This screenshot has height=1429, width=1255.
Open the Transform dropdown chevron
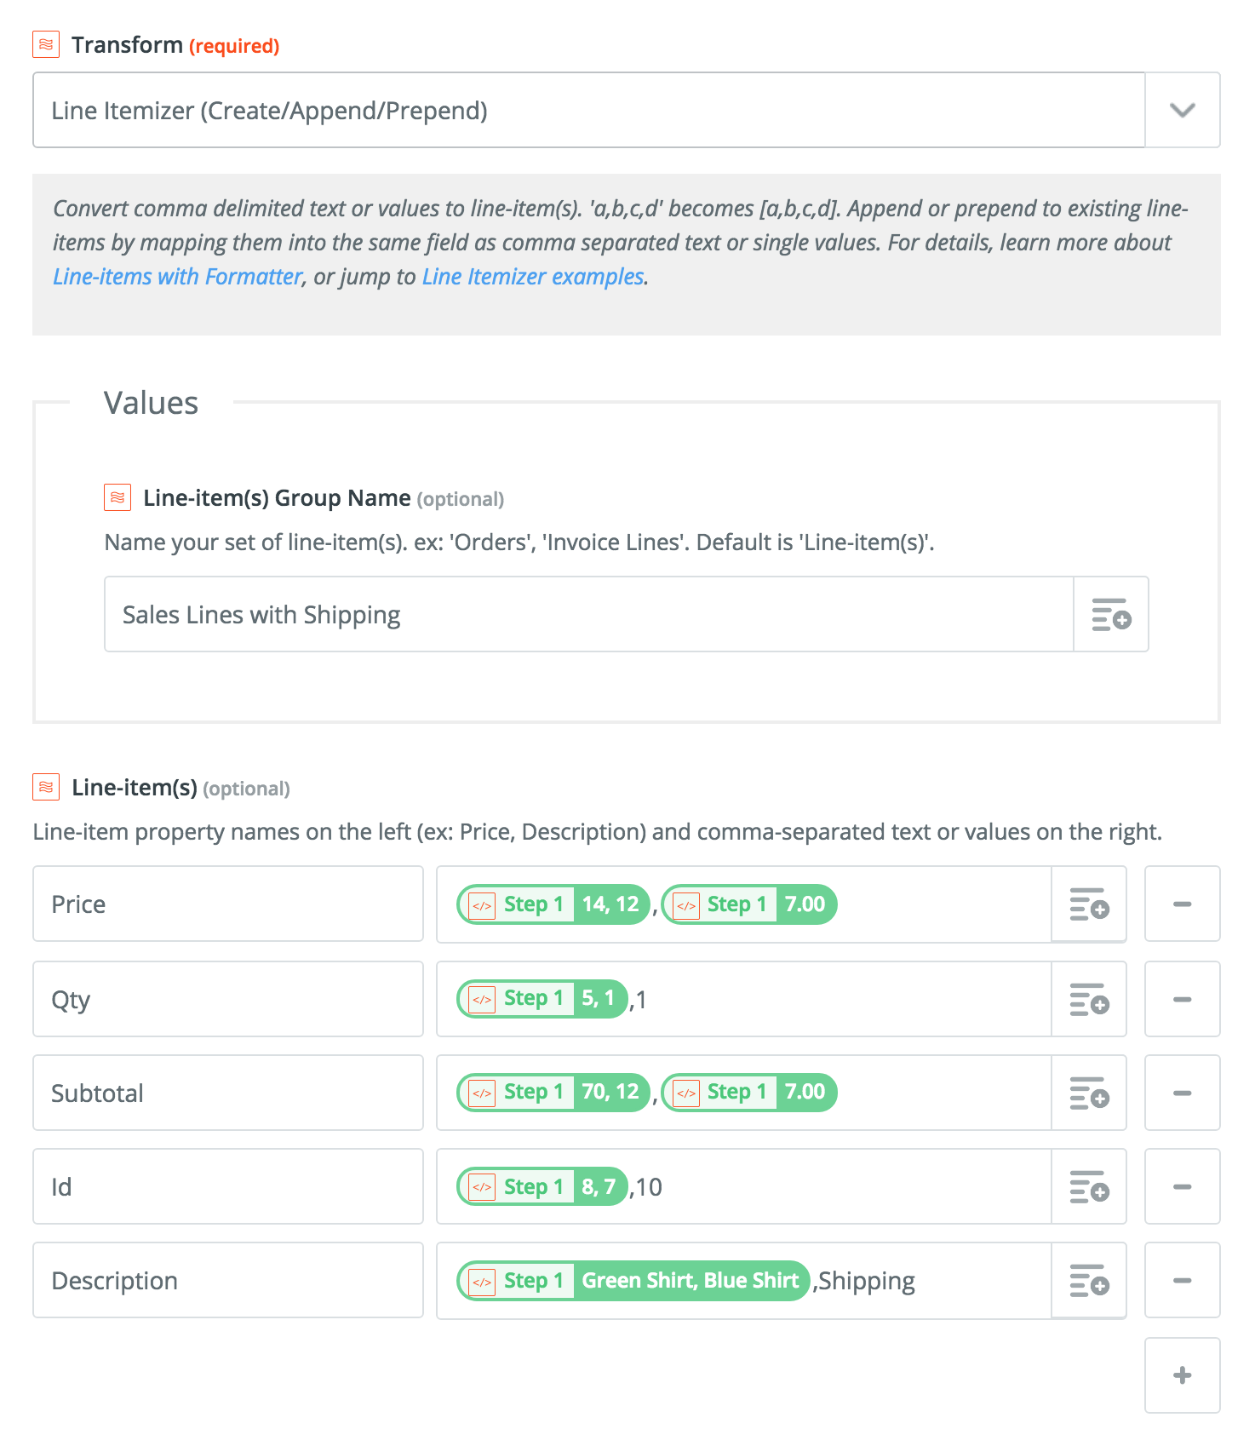(x=1182, y=110)
